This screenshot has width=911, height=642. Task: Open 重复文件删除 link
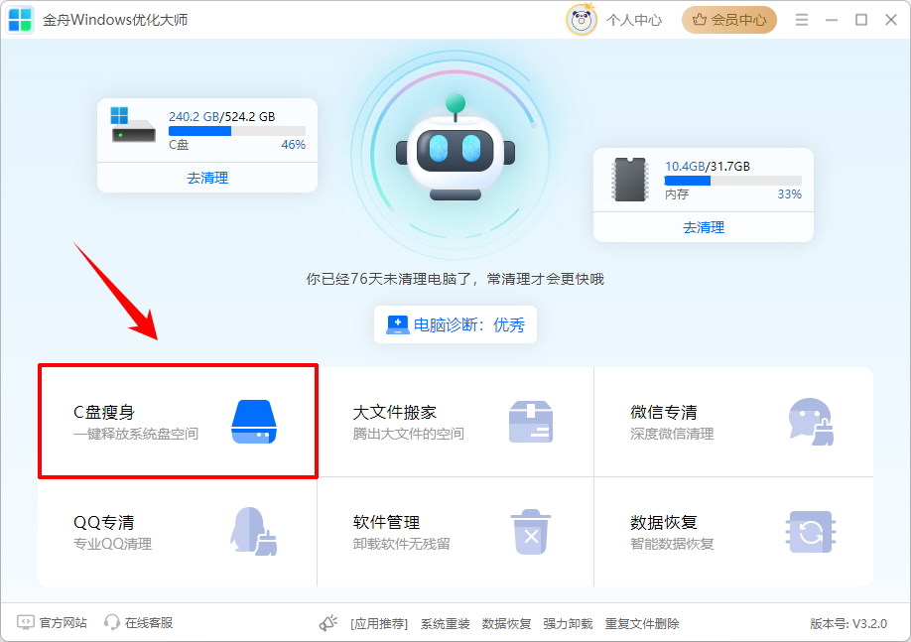tap(642, 623)
